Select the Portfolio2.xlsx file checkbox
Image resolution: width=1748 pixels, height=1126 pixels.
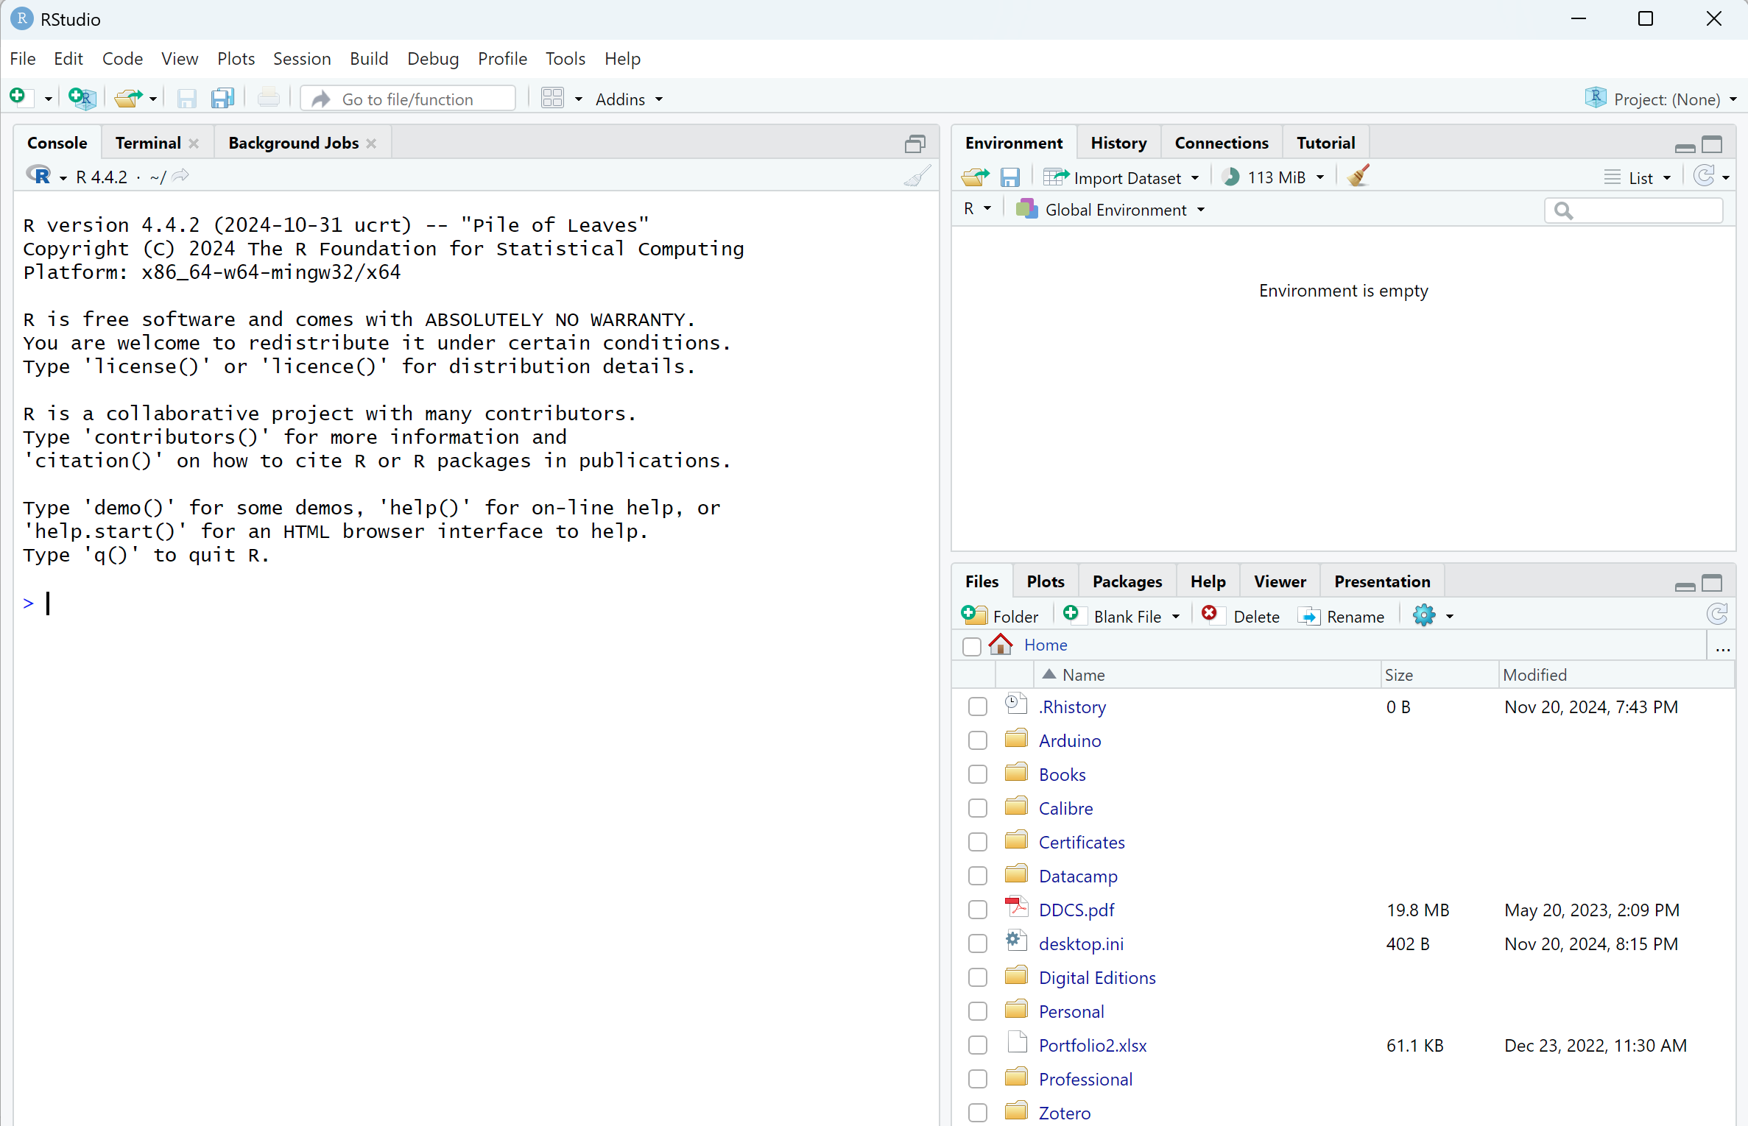[977, 1046]
